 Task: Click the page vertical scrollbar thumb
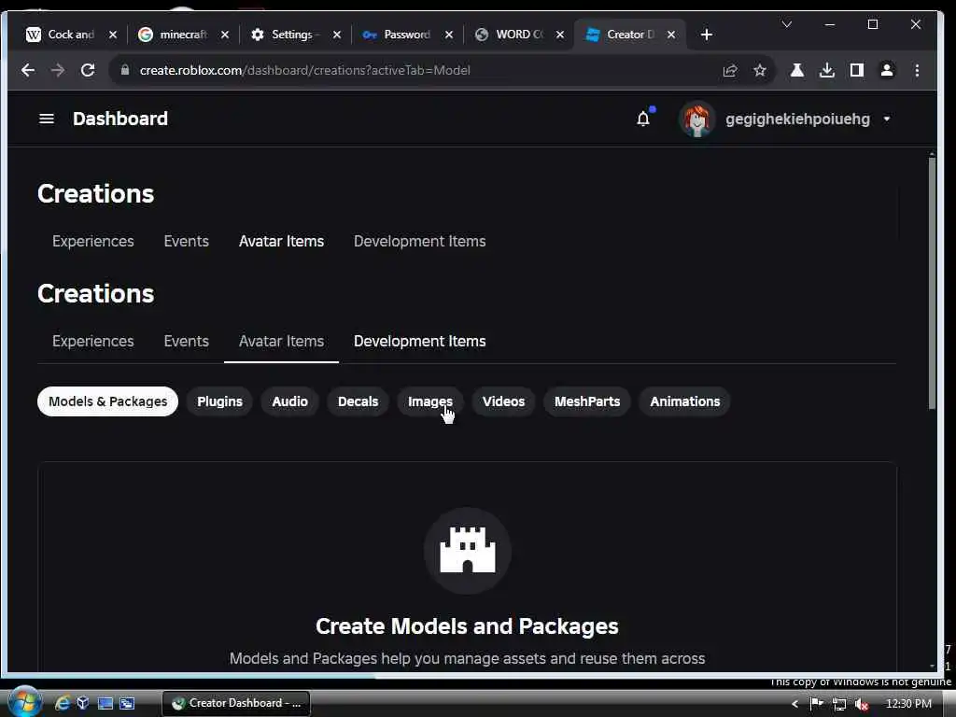tap(932, 284)
